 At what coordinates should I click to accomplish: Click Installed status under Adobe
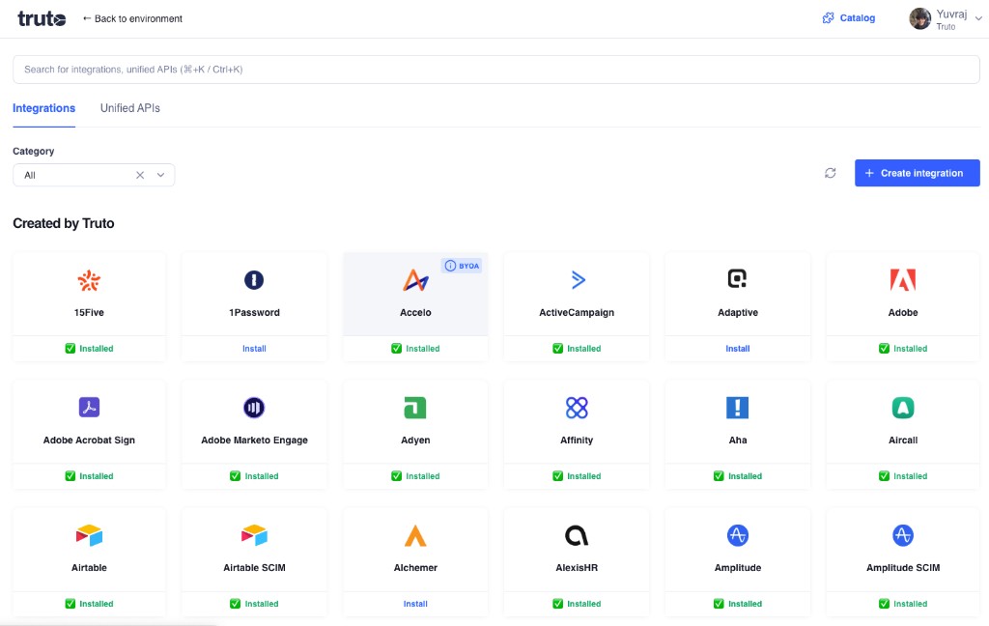click(x=903, y=349)
